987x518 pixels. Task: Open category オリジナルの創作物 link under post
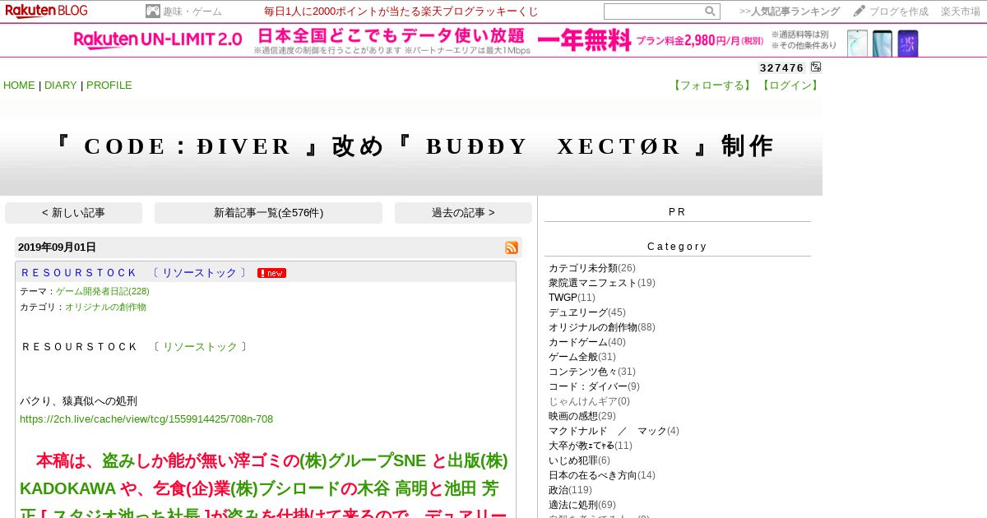point(105,307)
